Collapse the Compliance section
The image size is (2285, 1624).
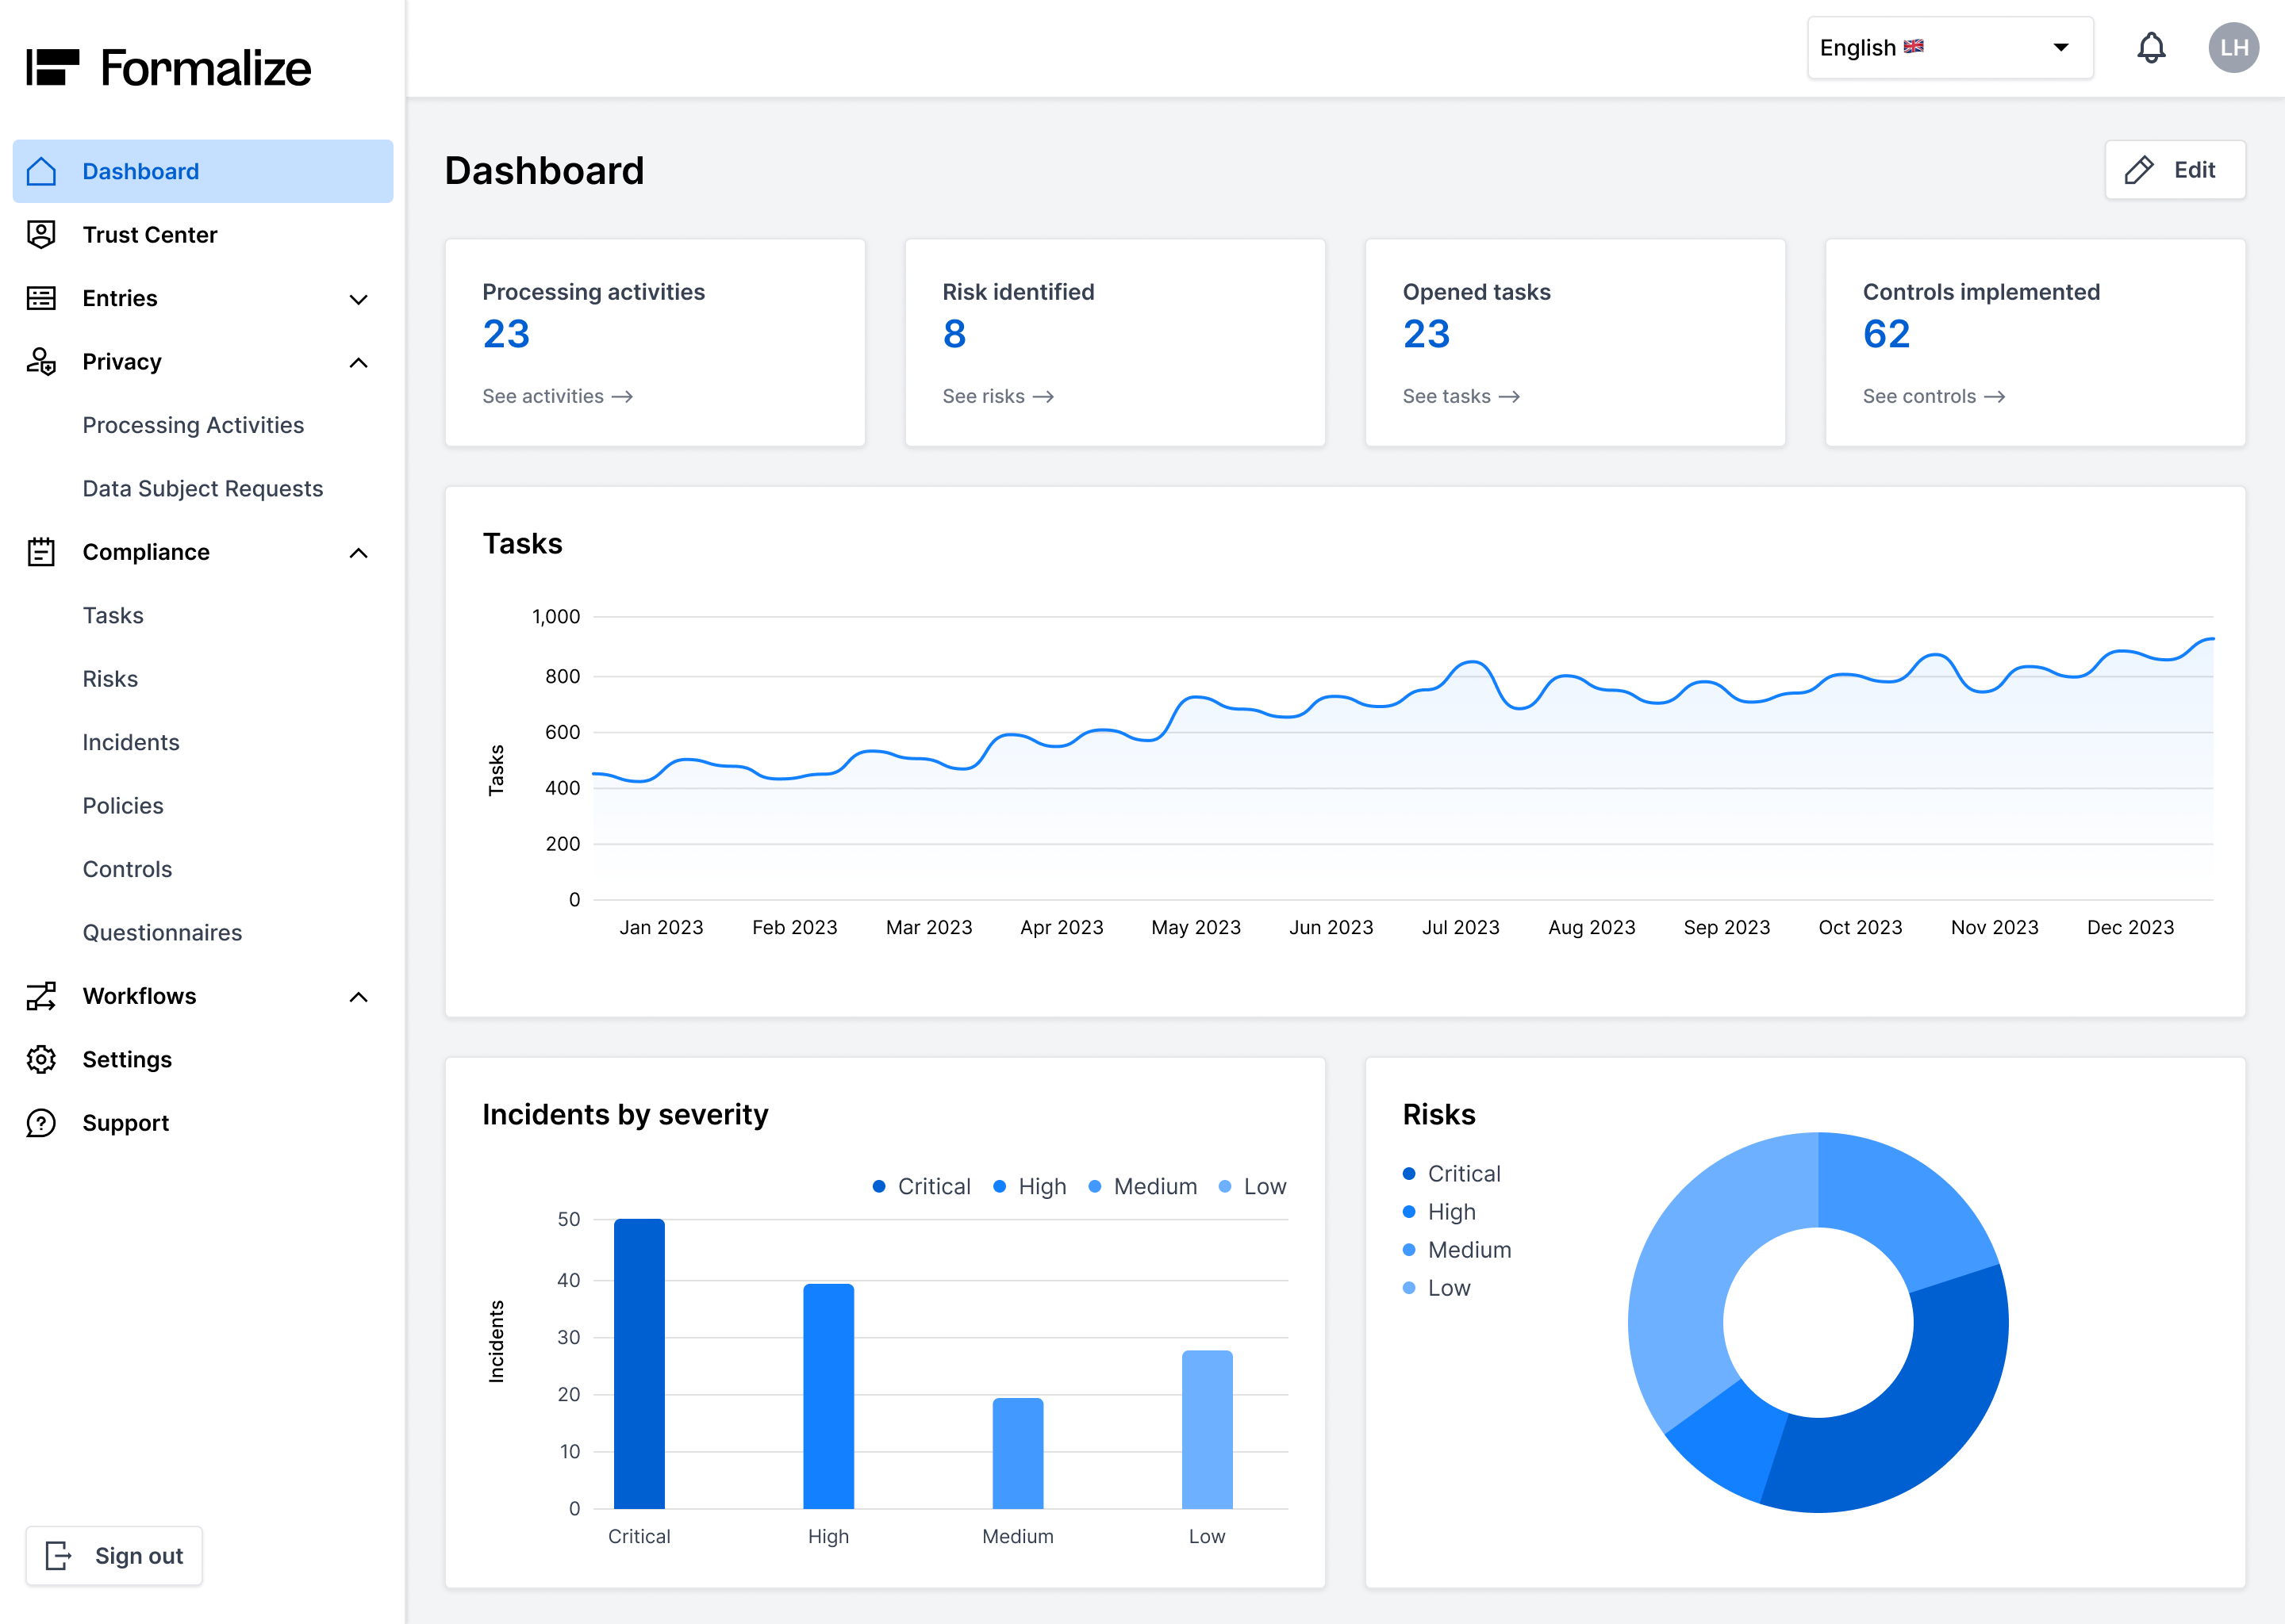[x=357, y=552]
